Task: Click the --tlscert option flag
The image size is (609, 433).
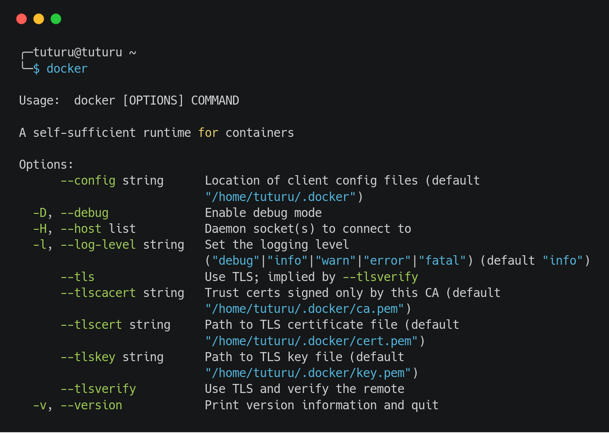Action: pos(91,325)
